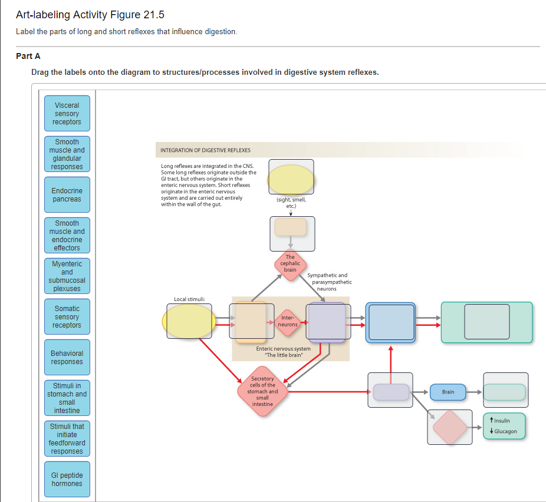Image resolution: width=546 pixels, height=502 pixels.
Task: Select the Stimuli in stomach and small intestine label
Action: coord(67,398)
